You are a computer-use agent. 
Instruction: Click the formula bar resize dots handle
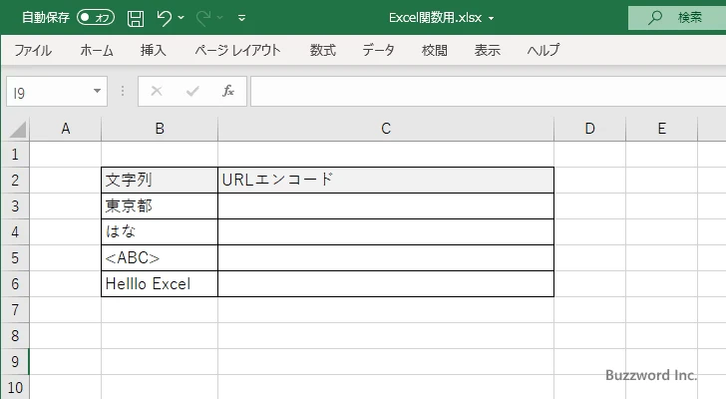point(123,91)
